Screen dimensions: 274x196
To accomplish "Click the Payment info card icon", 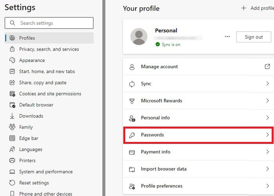I will (x=132, y=152).
